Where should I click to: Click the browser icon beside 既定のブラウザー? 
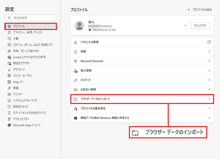pos(9,63)
